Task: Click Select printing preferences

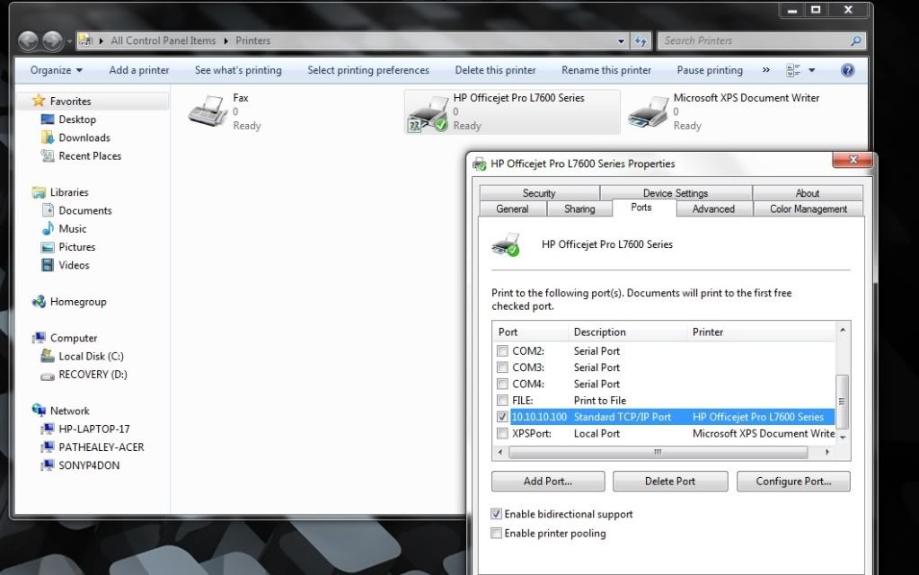Action: pos(368,70)
